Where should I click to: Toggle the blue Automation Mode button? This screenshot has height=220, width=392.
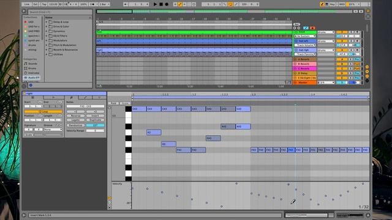pos(306,28)
